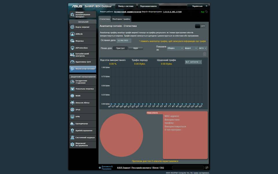Open the Брандмауер firewall icon
278x174 pixels.
tap(72, 124)
